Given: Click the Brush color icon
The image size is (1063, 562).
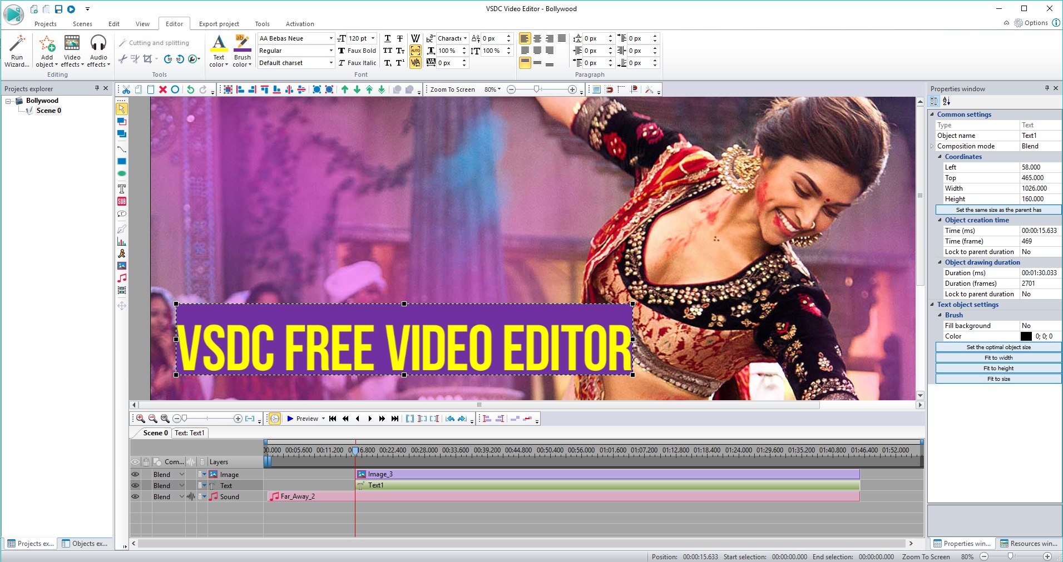Looking at the screenshot, I should [x=242, y=43].
